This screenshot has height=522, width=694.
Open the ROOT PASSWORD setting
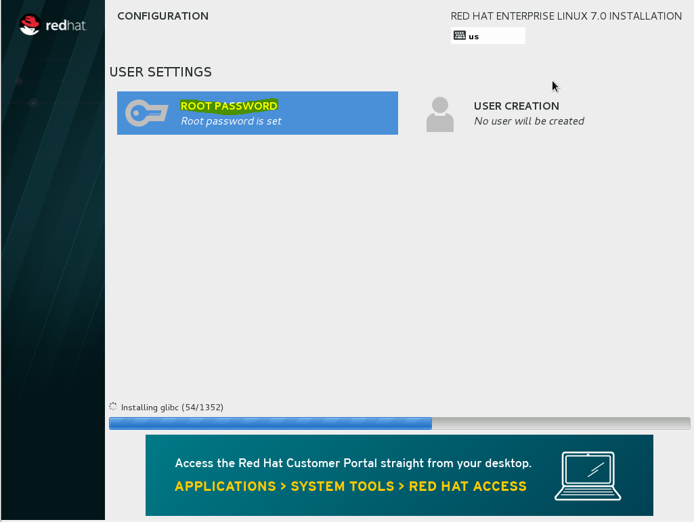[x=257, y=113]
